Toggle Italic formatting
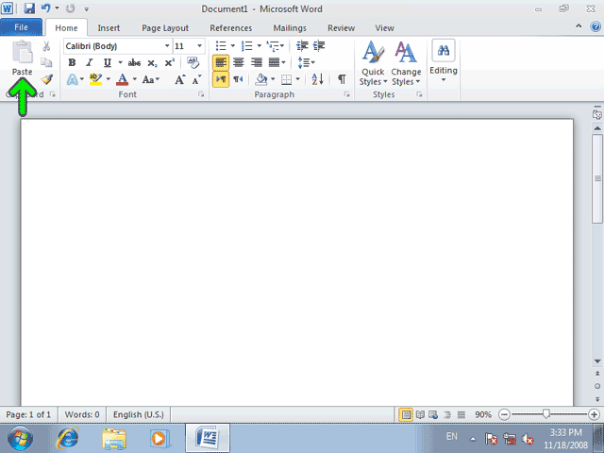The image size is (604, 453). pos(90,63)
